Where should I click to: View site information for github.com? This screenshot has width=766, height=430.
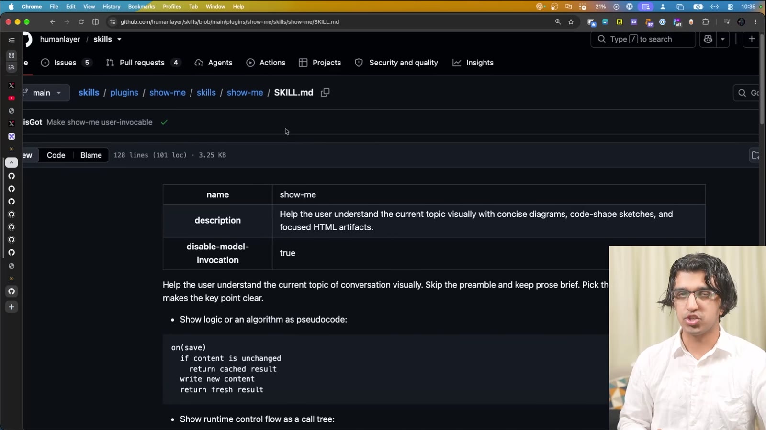tap(113, 22)
